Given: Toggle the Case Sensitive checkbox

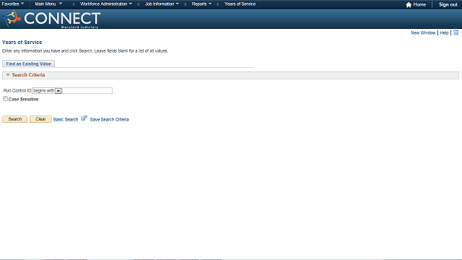Looking at the screenshot, I should [5, 99].
